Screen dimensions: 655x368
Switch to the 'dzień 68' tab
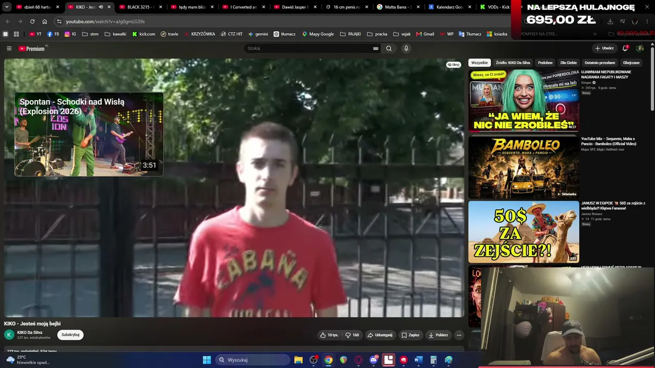pos(38,7)
